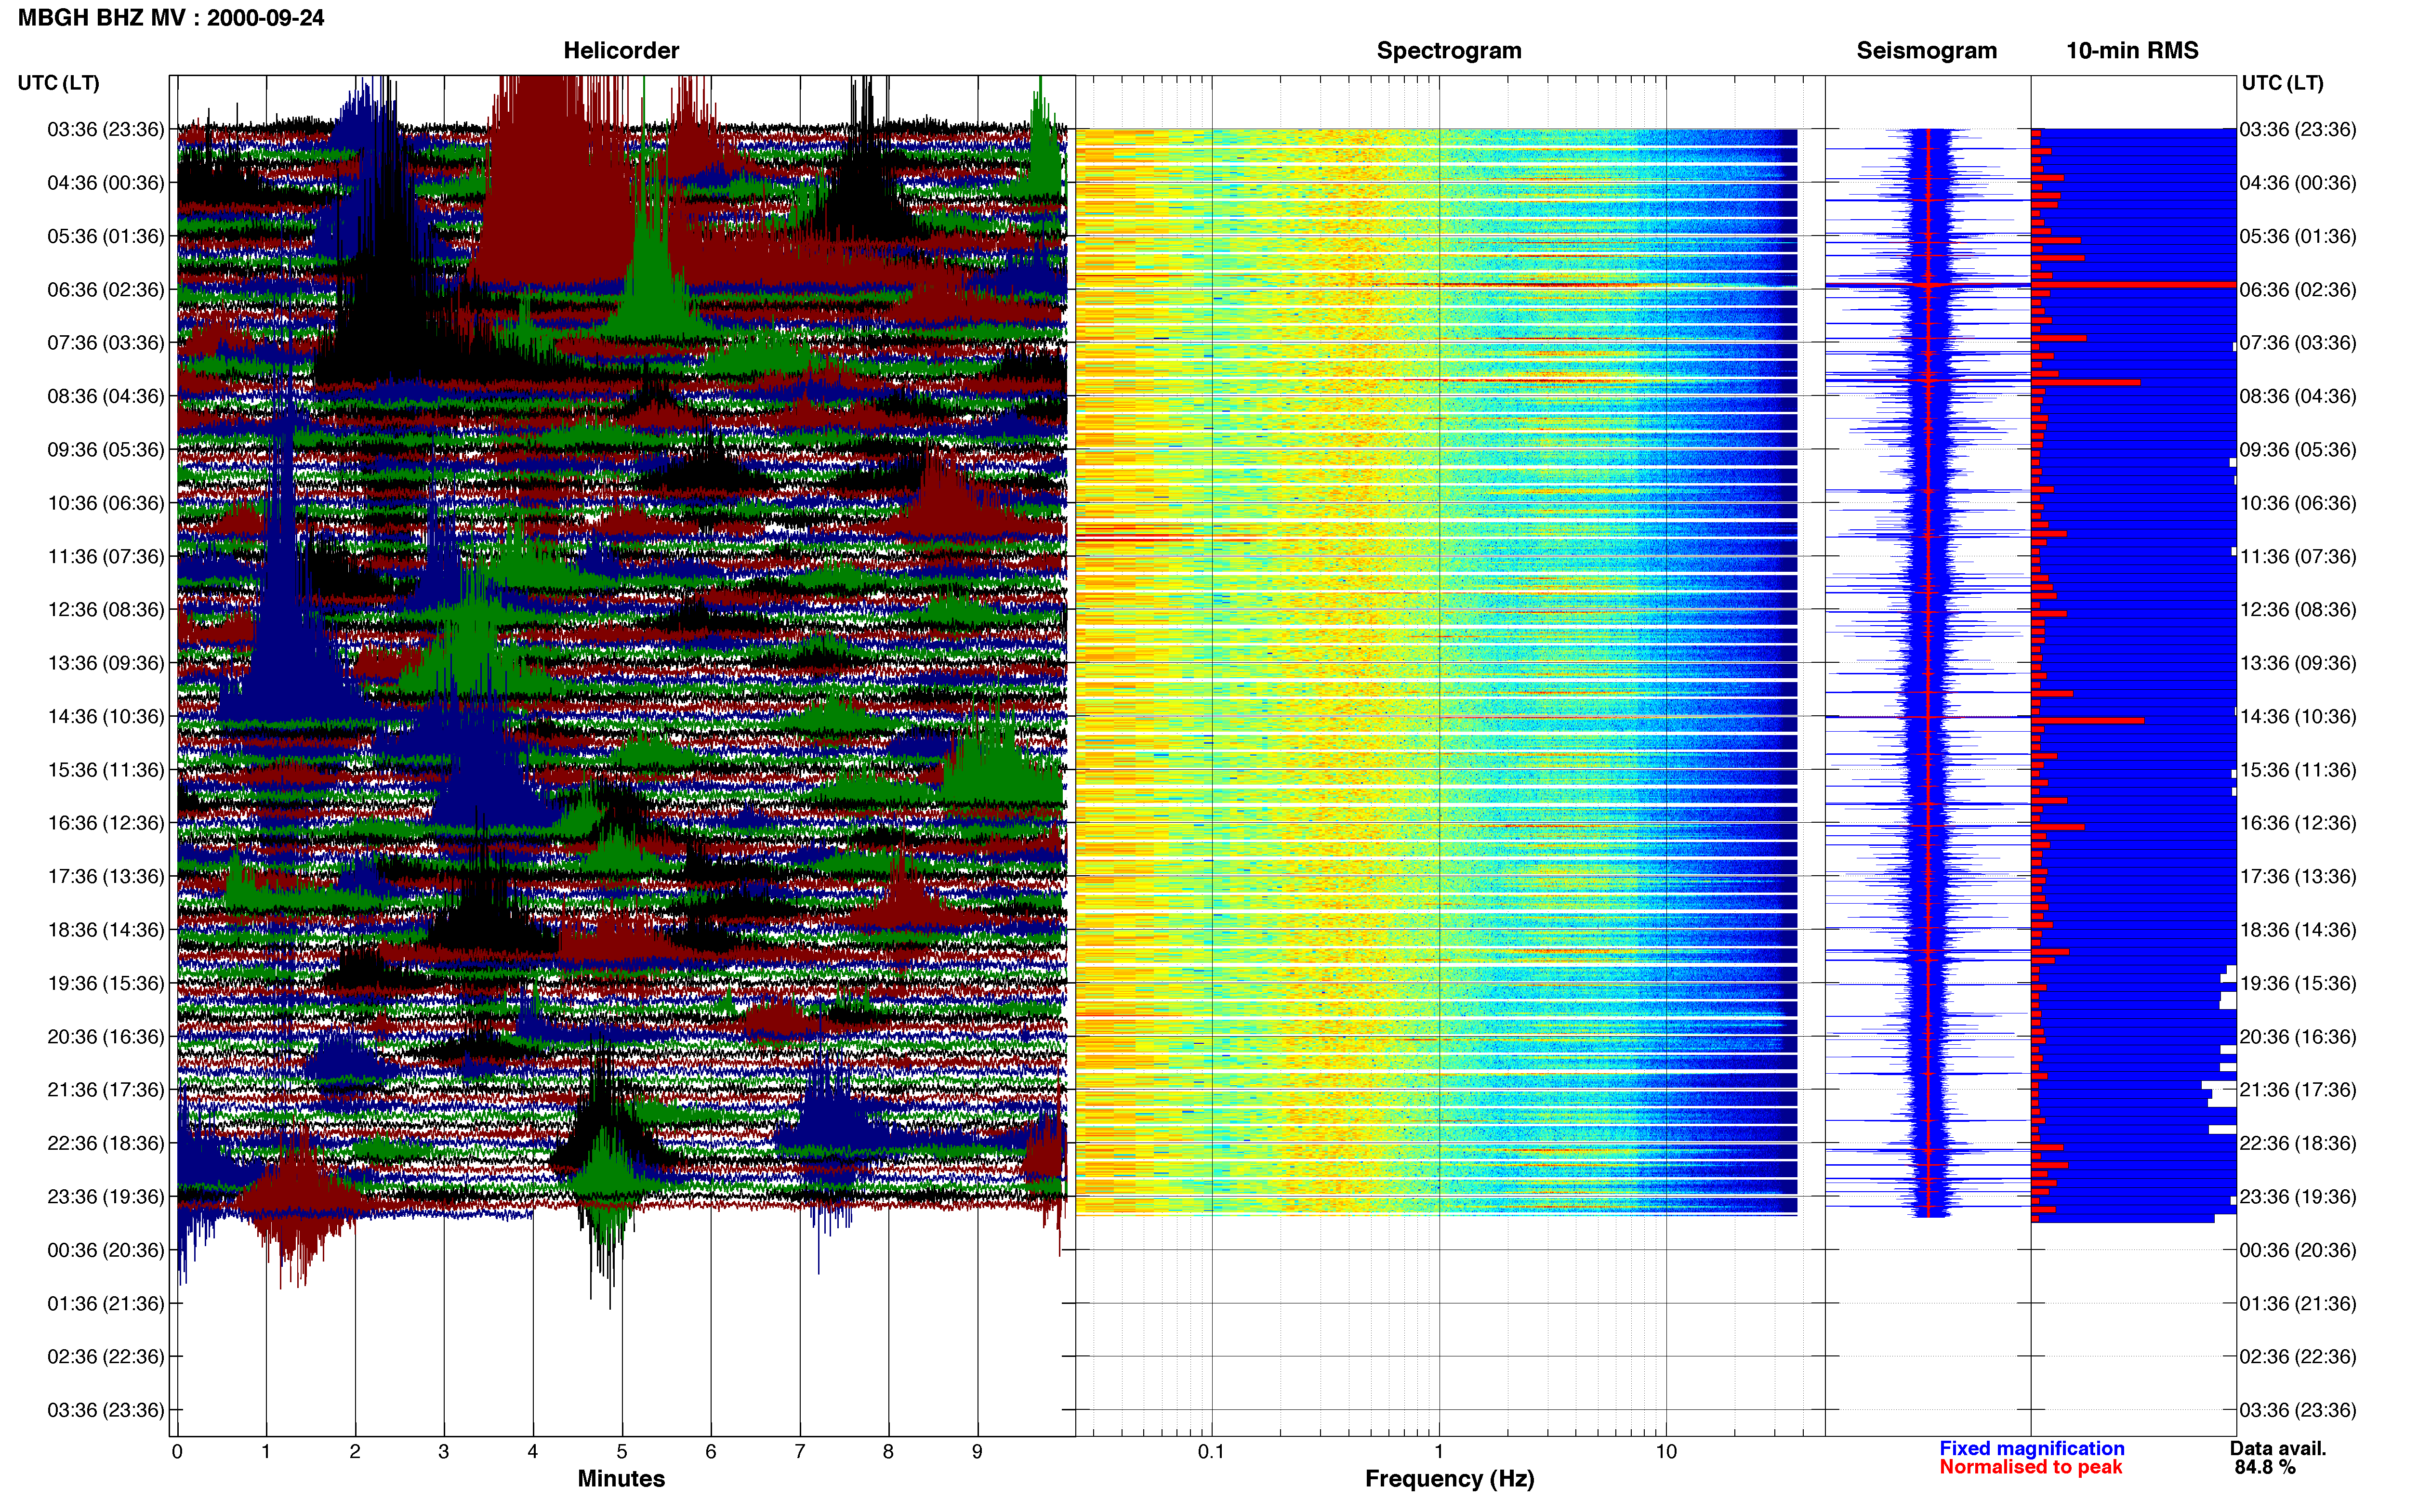Click left axis label "23:36 (19:36)"
The image size is (2418, 1512).
click(105, 1197)
